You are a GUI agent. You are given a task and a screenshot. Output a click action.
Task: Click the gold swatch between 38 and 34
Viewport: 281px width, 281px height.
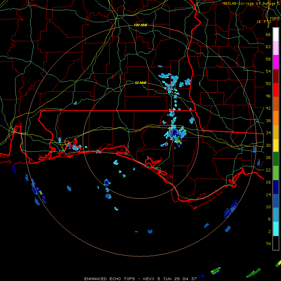pos(276,132)
